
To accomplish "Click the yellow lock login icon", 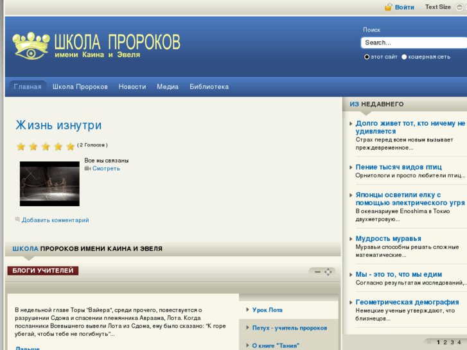I will point(388,7).
